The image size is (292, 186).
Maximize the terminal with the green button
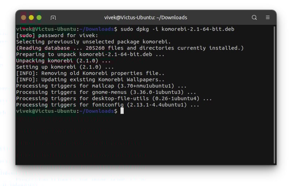coord(39,17)
